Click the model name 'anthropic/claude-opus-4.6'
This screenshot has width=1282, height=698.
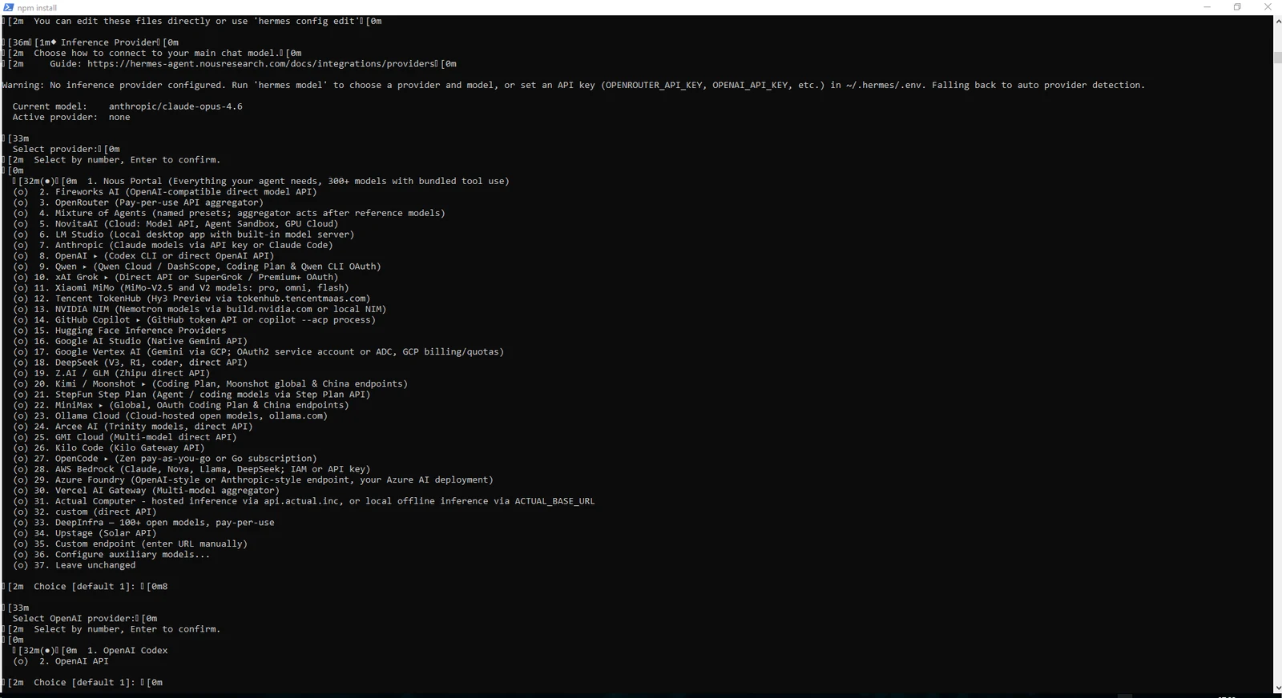pyautogui.click(x=175, y=106)
